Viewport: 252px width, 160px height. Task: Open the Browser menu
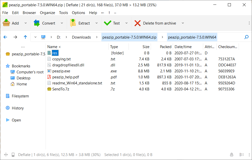click(29, 13)
